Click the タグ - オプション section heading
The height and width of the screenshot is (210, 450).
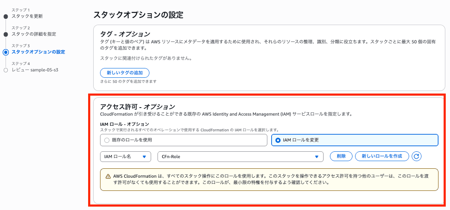pyautogui.click(x=125, y=34)
